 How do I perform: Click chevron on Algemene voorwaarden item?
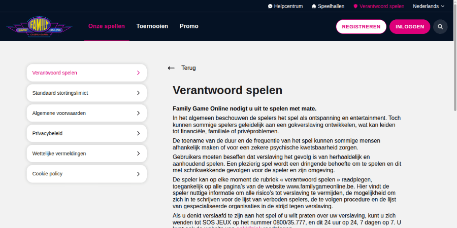[139, 113]
